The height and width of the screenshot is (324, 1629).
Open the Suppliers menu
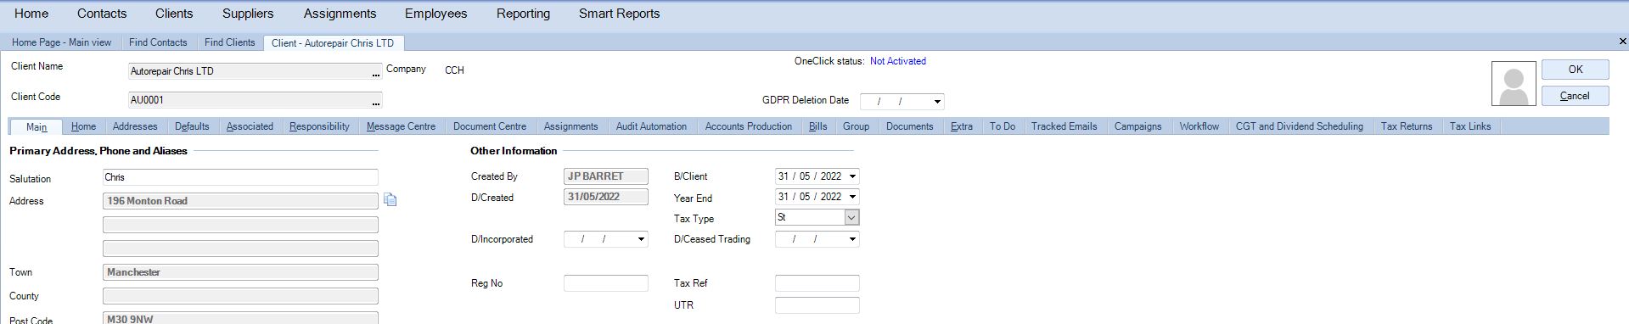pos(248,14)
